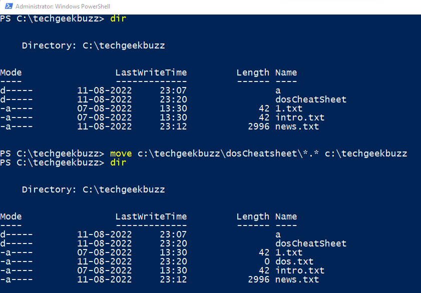Click the first "Directory: C:\techgeekbuzz" line
The height and width of the screenshot is (293, 421).
click(x=94, y=45)
